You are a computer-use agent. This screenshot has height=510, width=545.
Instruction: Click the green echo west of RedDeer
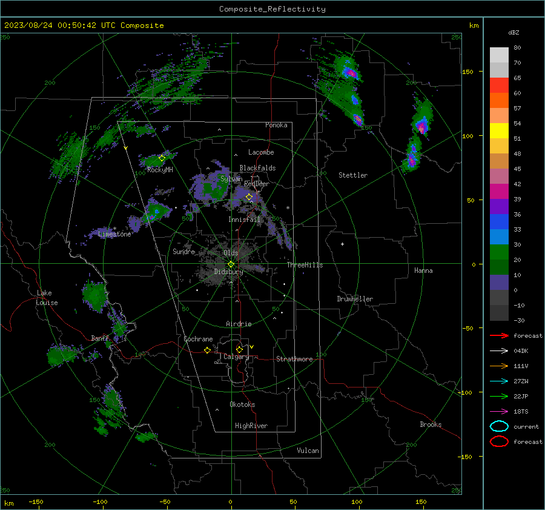[212, 188]
